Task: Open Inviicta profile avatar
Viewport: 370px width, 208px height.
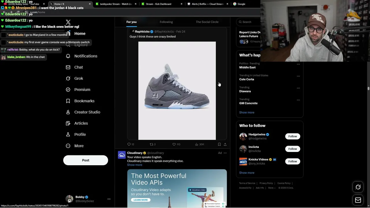Action: (243, 149)
